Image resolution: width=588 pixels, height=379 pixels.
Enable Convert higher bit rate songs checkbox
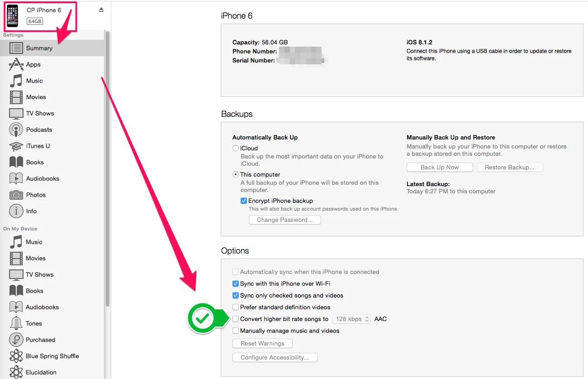coord(236,319)
